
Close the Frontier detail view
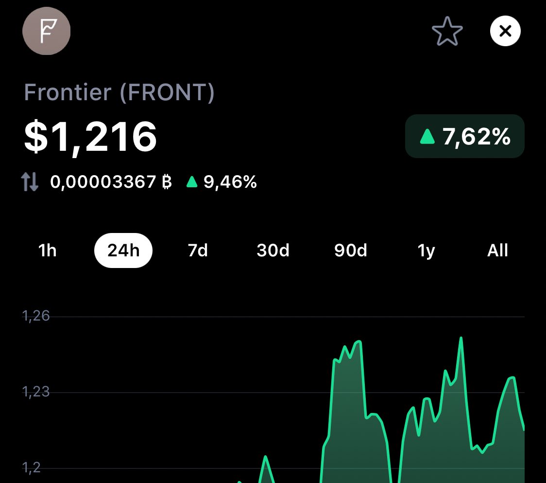coord(505,31)
